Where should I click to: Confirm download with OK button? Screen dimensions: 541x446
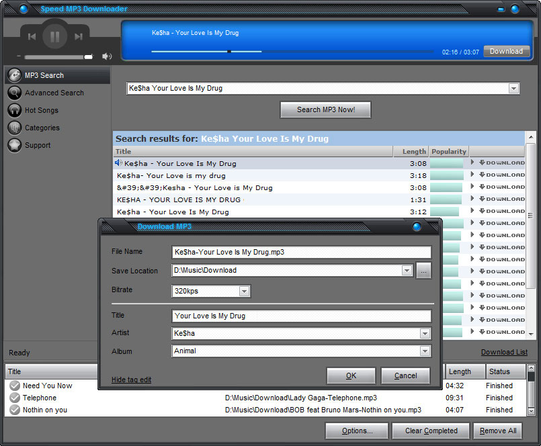pos(351,375)
